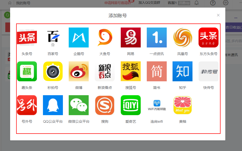Choose the 微信公众平台 icon
The height and width of the screenshot is (151, 242).
coord(79,105)
